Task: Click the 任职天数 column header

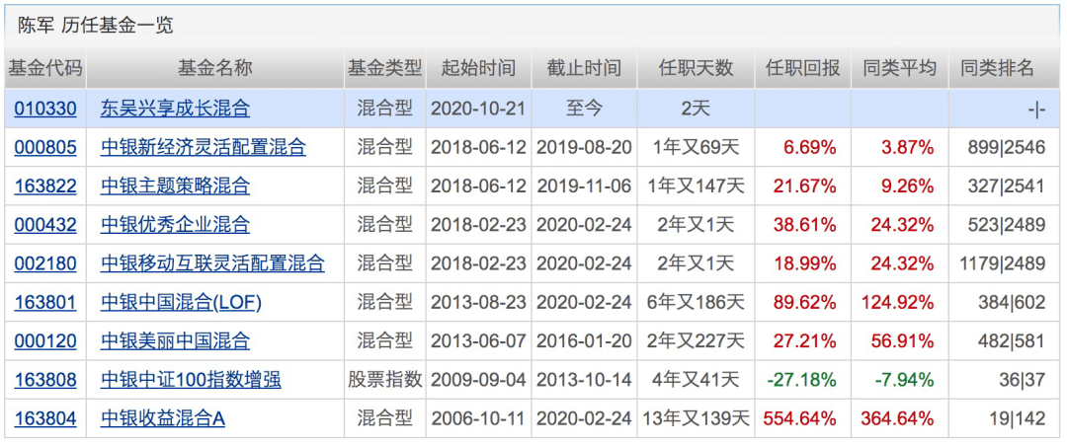Action: point(696,68)
